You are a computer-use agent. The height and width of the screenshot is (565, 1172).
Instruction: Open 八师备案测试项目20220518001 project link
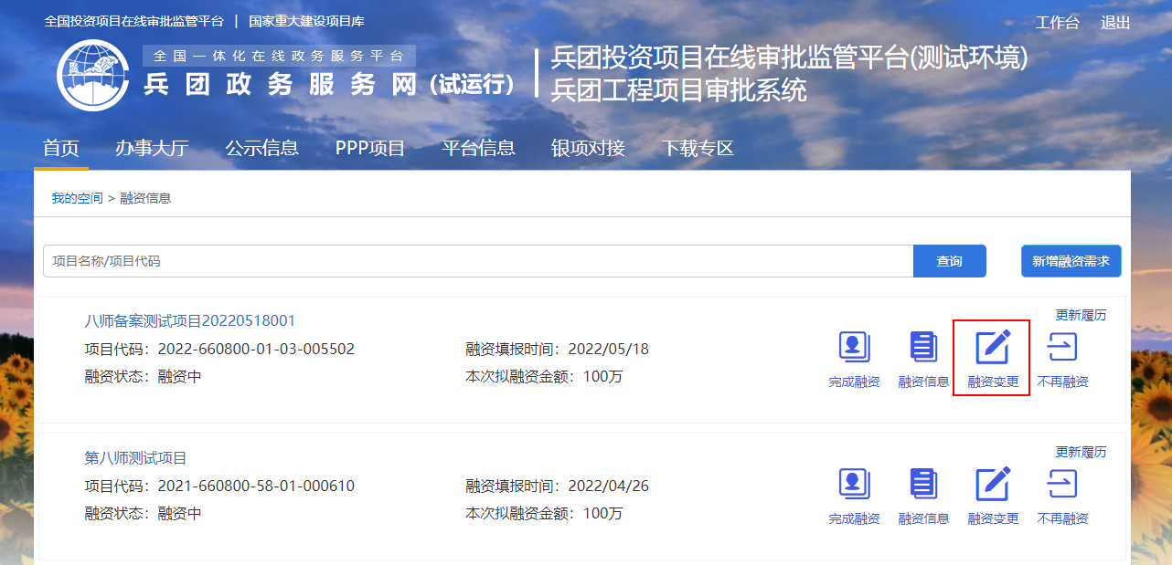190,320
